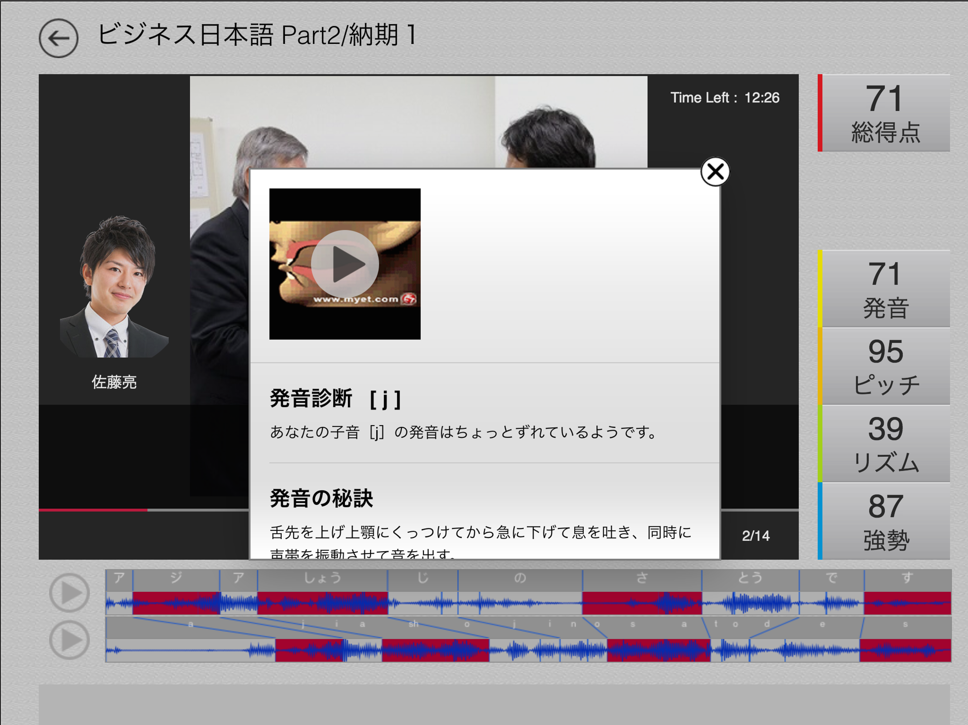Select the リズム rhythm score tile
The height and width of the screenshot is (725, 968).
point(885,444)
